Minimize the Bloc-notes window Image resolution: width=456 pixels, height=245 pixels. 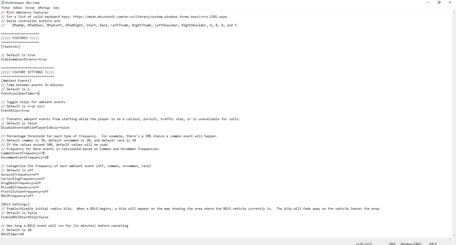[428, 3]
